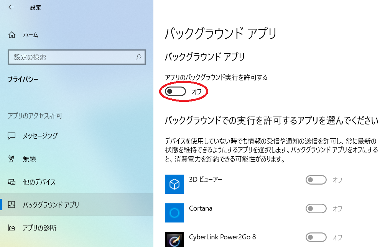
Task: Click the Home house icon
Action: 12,35
